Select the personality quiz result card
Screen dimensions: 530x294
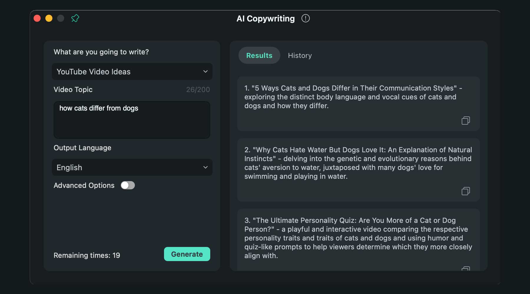tap(358, 238)
